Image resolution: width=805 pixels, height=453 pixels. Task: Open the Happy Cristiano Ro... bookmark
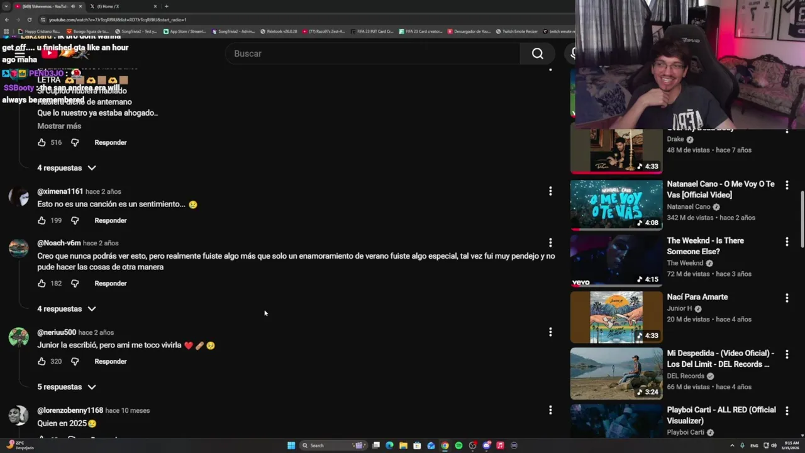pos(39,31)
